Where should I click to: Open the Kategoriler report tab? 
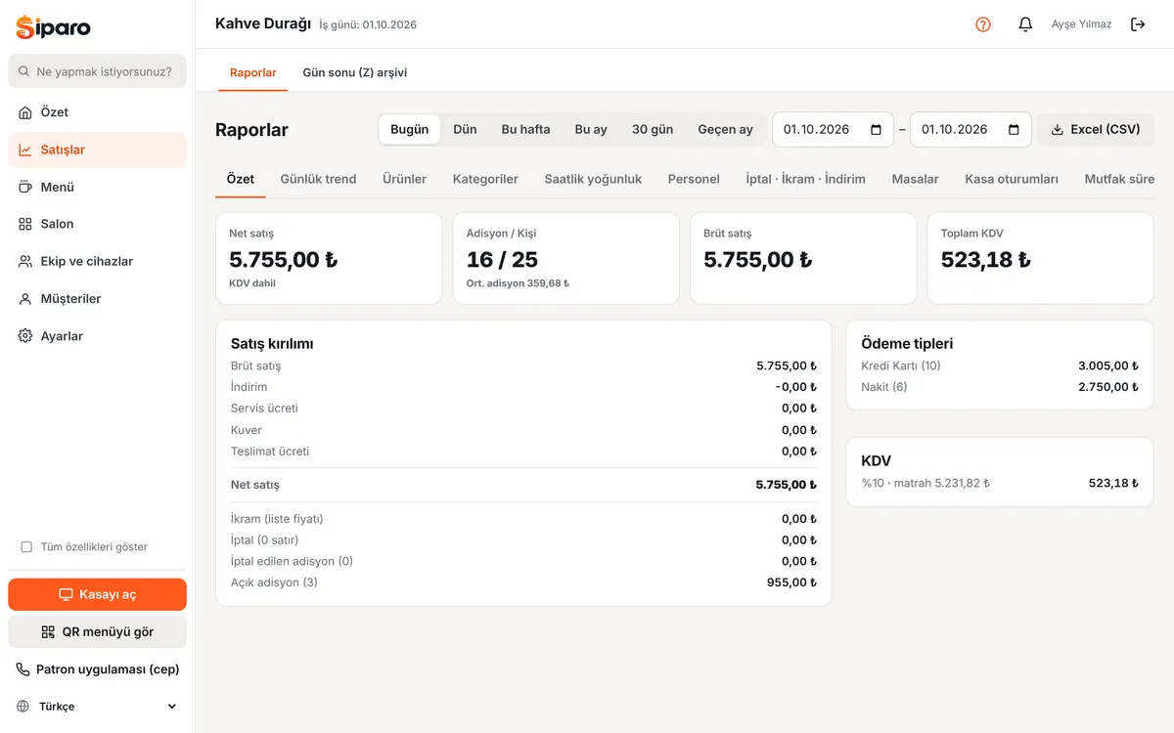pyautogui.click(x=485, y=179)
